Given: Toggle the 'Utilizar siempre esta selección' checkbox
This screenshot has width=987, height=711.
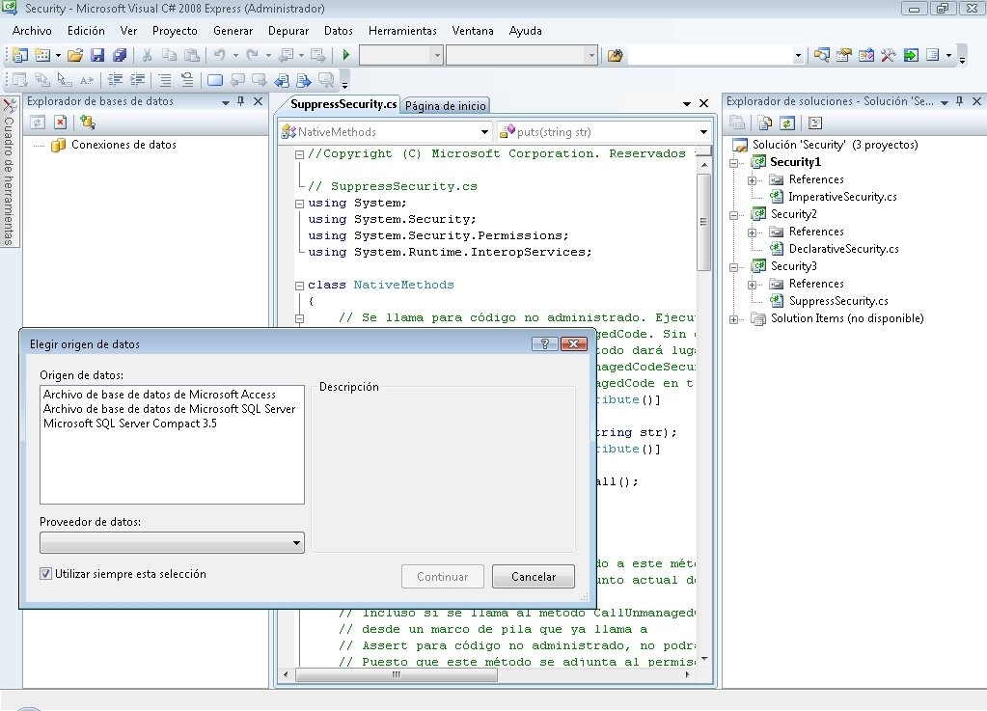Looking at the screenshot, I should (45, 574).
